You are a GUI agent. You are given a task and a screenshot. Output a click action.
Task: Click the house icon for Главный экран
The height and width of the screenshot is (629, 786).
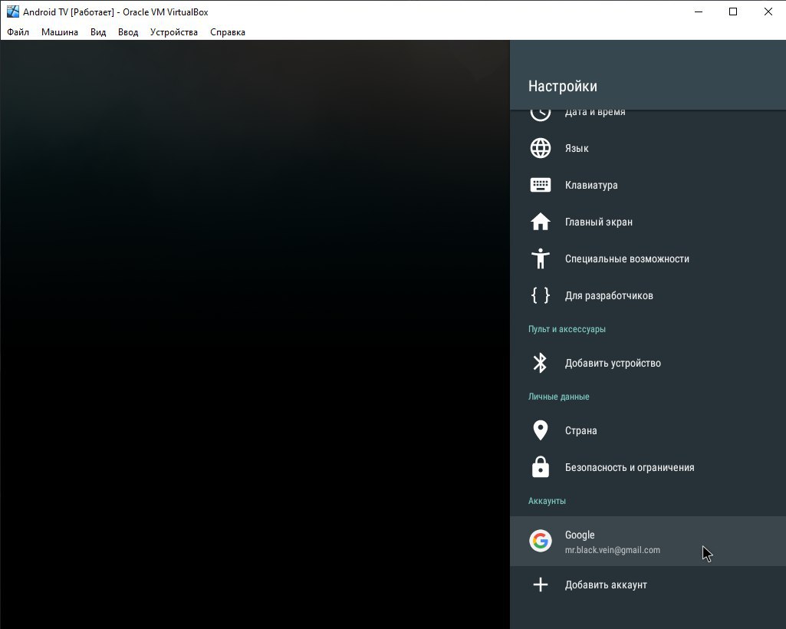pos(541,222)
